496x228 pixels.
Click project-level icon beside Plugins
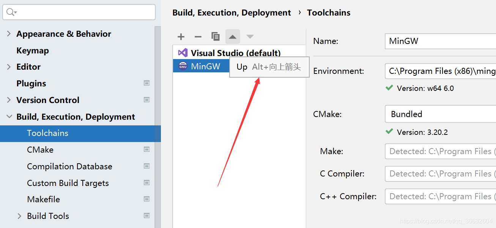click(147, 83)
